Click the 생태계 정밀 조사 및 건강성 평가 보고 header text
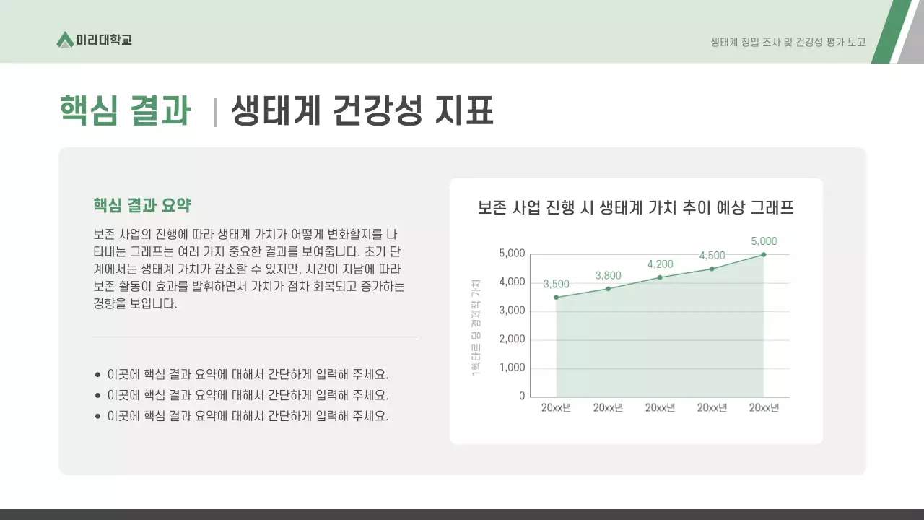 [788, 41]
